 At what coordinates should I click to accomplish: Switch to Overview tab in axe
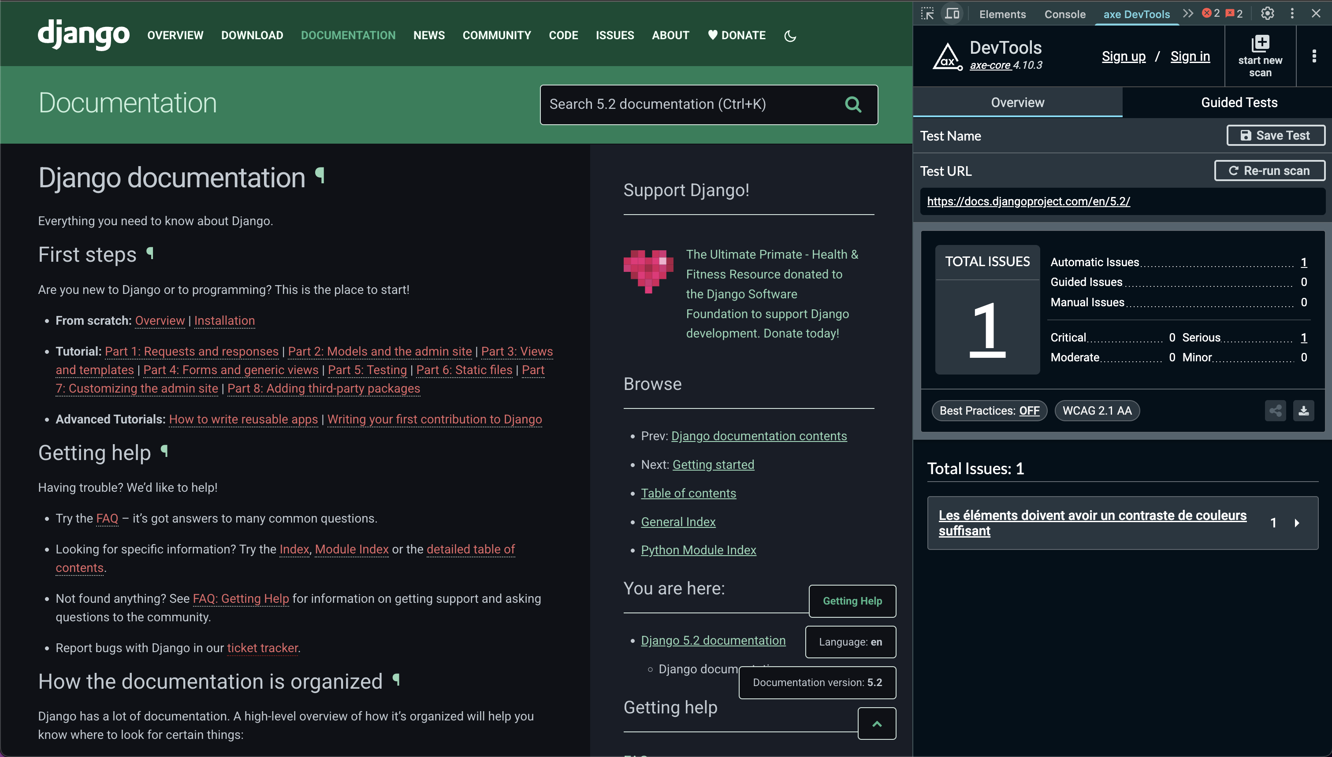pyautogui.click(x=1017, y=102)
